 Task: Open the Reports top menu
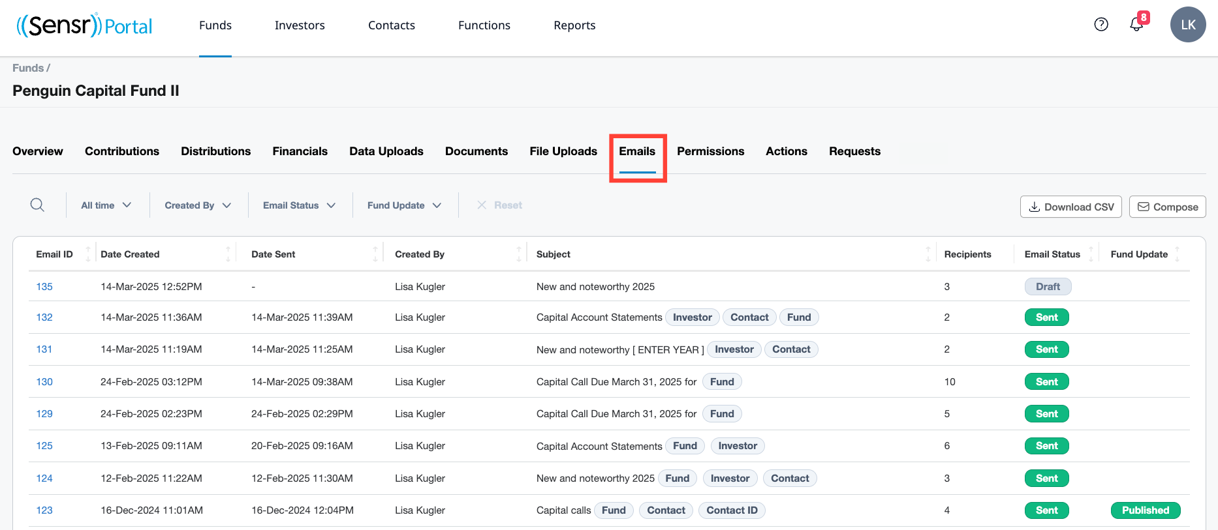tap(574, 25)
